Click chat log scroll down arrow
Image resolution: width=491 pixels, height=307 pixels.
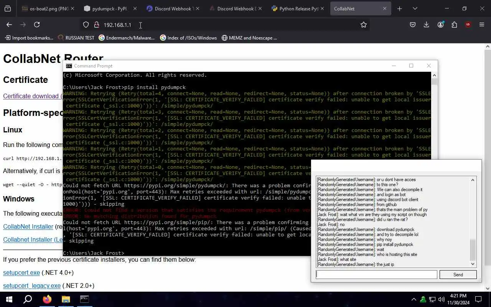[473, 264]
